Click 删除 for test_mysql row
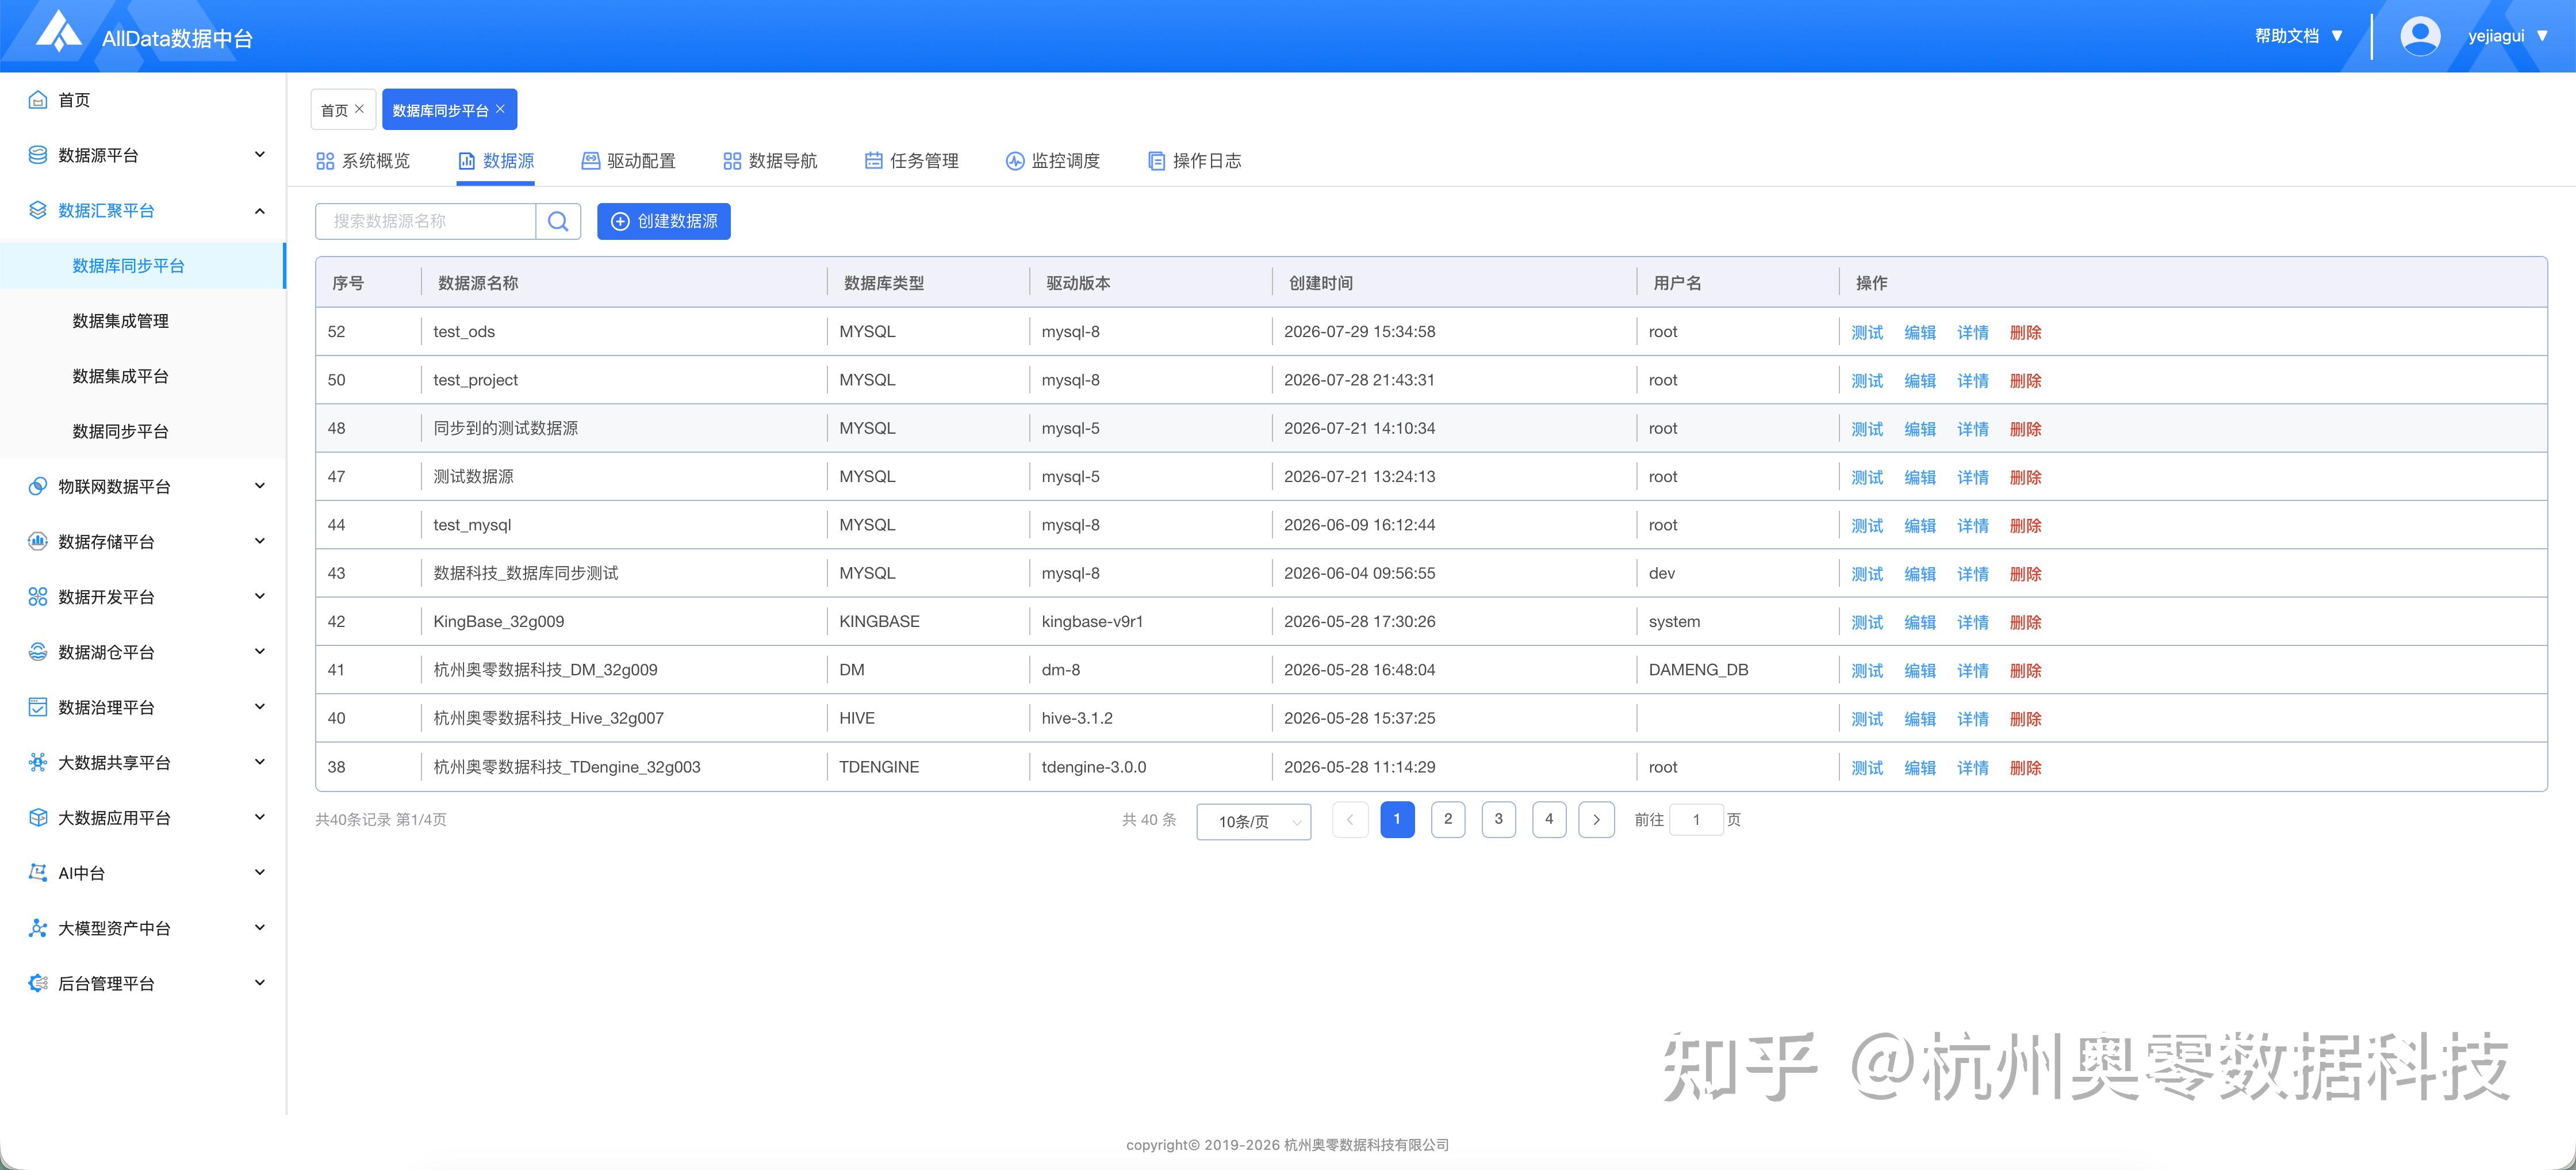Image resolution: width=2576 pixels, height=1170 pixels. [x=2026, y=525]
